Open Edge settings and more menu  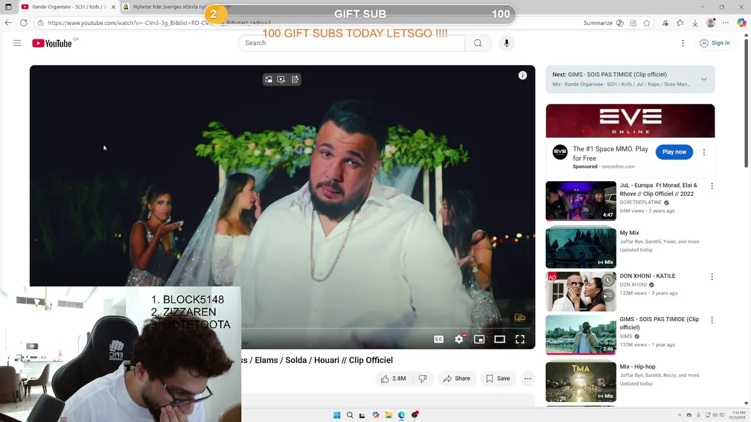coord(726,23)
